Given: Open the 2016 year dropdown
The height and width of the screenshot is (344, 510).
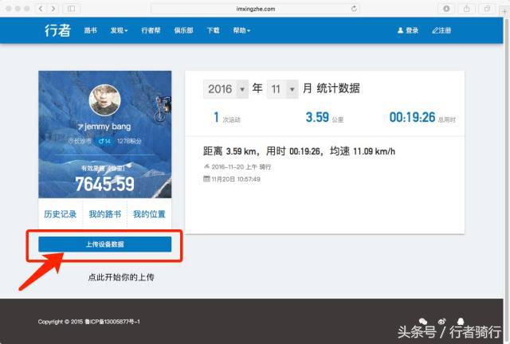Looking at the screenshot, I should (226, 88).
